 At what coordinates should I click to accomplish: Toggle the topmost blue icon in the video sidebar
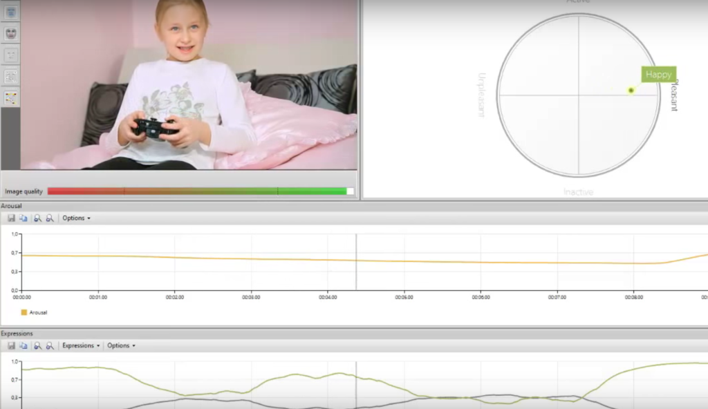point(10,12)
